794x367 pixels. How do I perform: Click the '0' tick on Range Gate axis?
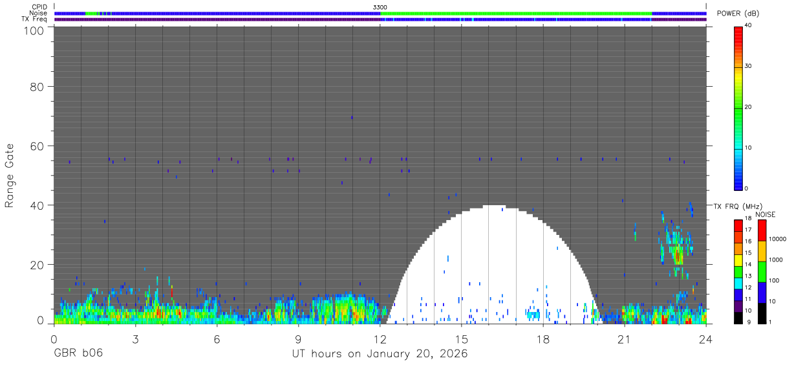pyautogui.click(x=40, y=320)
